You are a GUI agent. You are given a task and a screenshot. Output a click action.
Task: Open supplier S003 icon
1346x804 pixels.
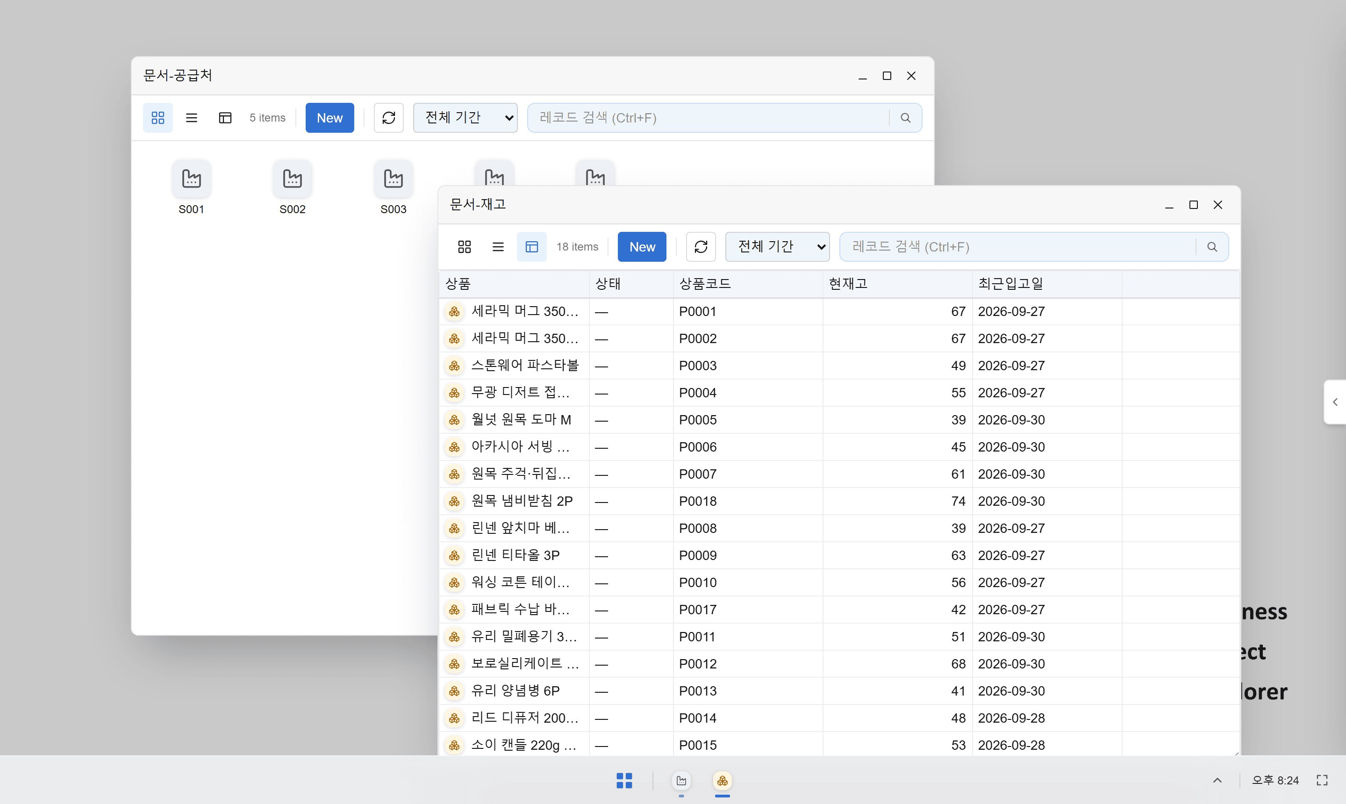[x=393, y=187]
